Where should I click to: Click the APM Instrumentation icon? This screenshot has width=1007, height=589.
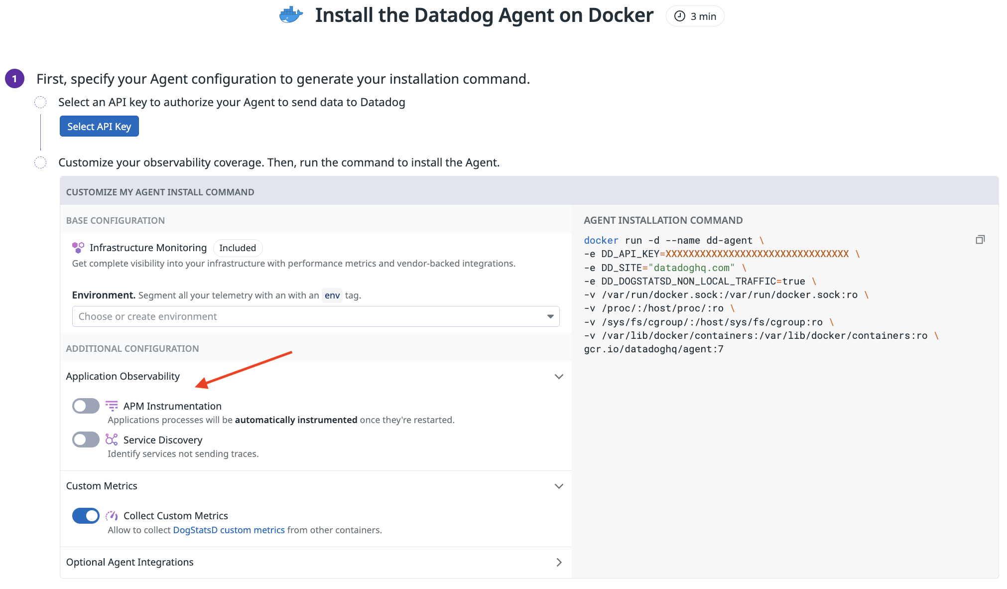tap(112, 406)
